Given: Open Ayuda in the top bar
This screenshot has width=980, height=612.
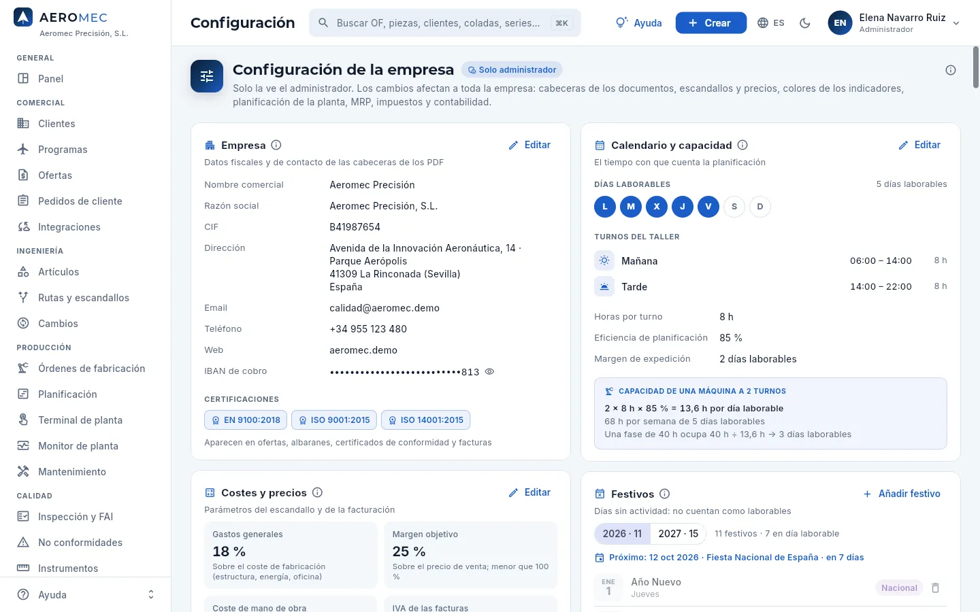Looking at the screenshot, I should [x=638, y=23].
